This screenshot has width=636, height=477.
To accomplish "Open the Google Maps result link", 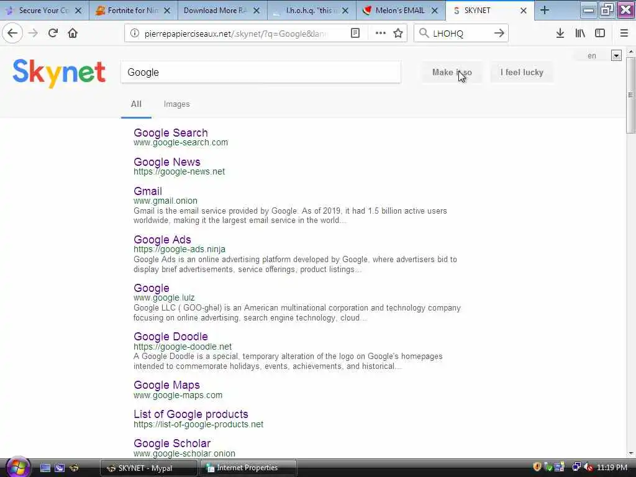I will [x=166, y=385].
